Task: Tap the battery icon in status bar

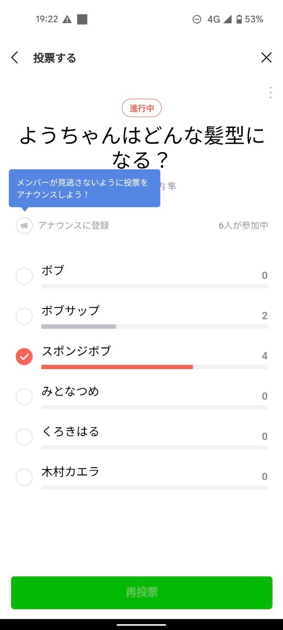Action: click(x=239, y=20)
